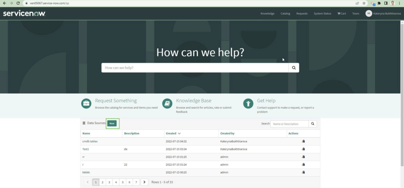
Task: Click the site lock icon in address bar
Action: pyautogui.click(x=26, y=3)
